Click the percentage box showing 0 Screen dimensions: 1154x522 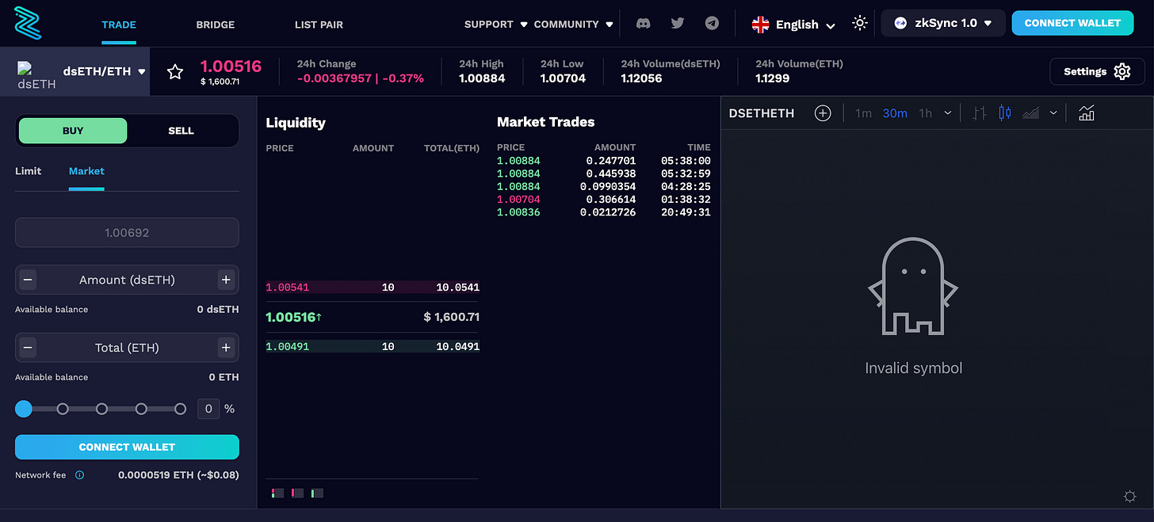pos(208,409)
